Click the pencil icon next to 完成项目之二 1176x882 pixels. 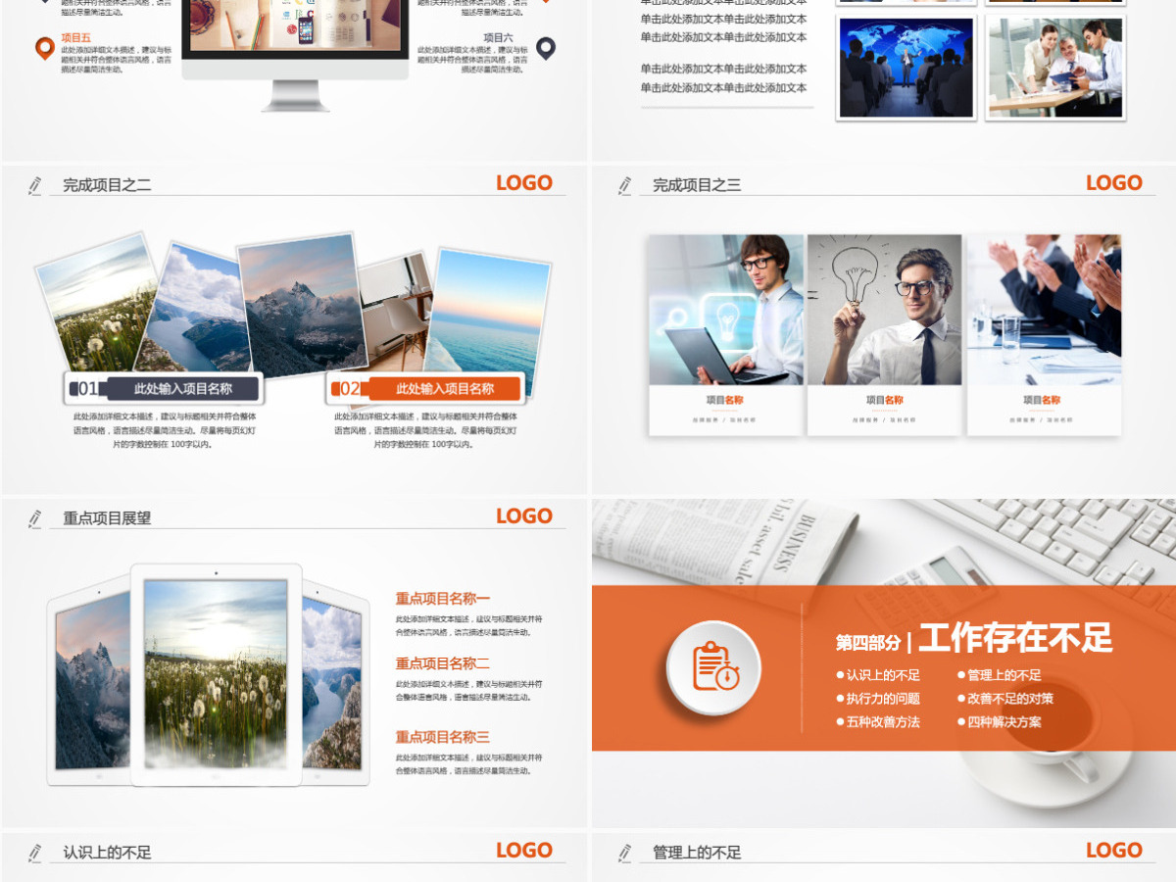[35, 184]
